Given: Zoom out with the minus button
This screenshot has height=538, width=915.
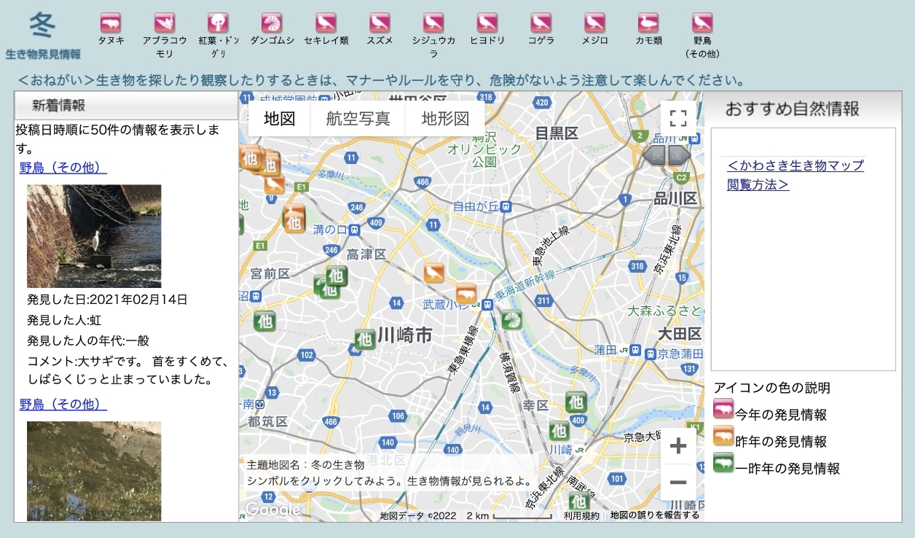Looking at the screenshot, I should (678, 482).
